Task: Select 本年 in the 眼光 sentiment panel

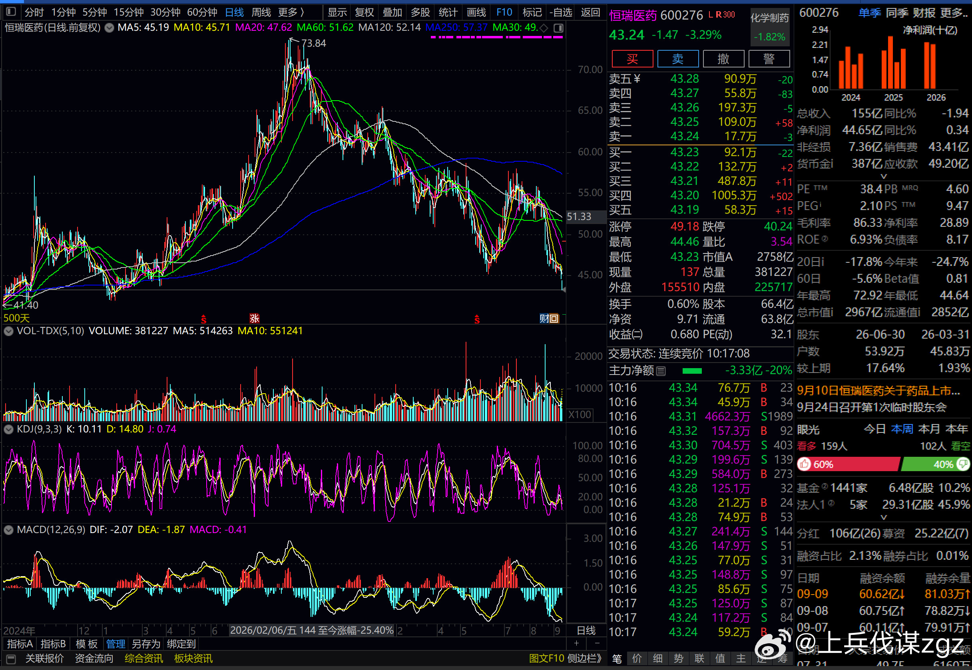Action: click(x=957, y=430)
